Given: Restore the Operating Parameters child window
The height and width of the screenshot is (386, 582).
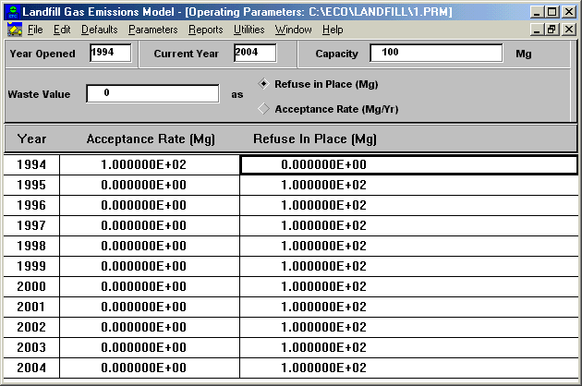Looking at the screenshot, I should (552, 30).
